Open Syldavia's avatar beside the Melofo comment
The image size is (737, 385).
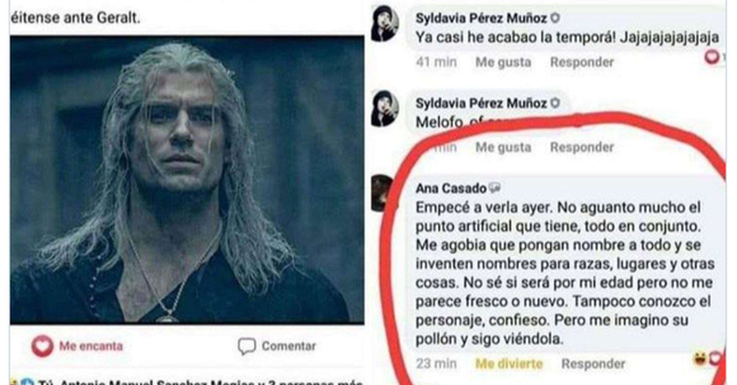(385, 109)
